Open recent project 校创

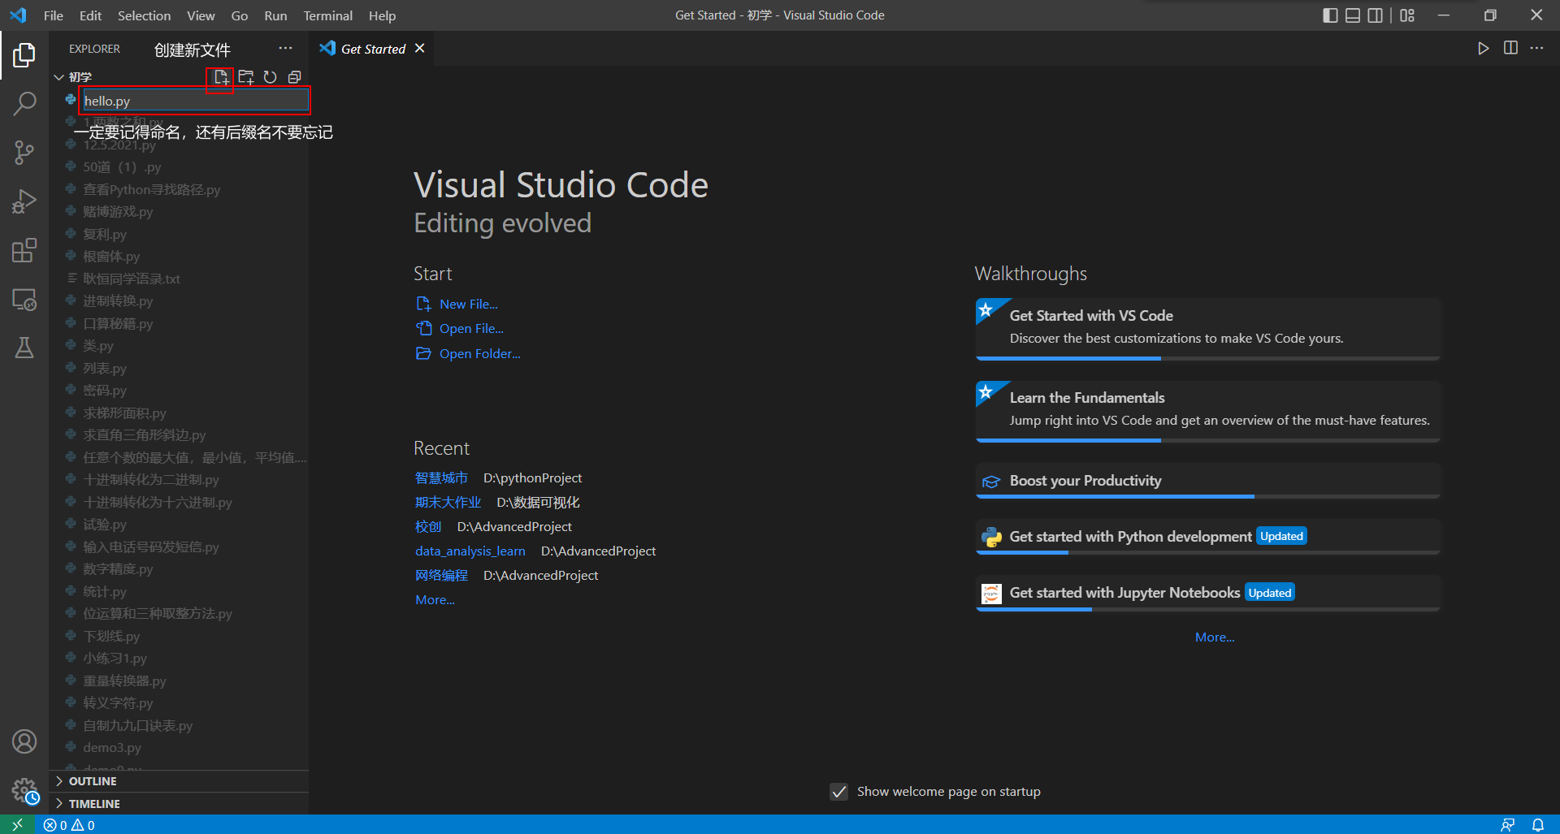coord(428,527)
